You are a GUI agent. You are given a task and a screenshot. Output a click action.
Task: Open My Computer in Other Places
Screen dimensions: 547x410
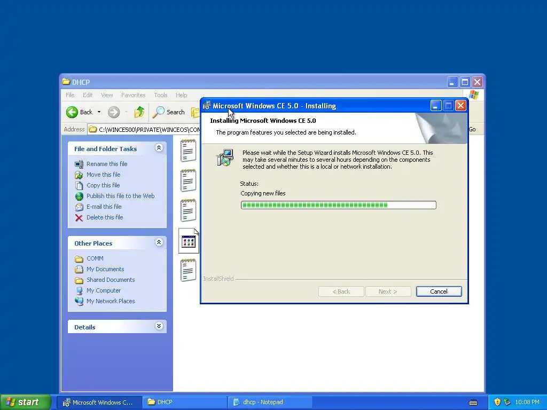pos(104,290)
